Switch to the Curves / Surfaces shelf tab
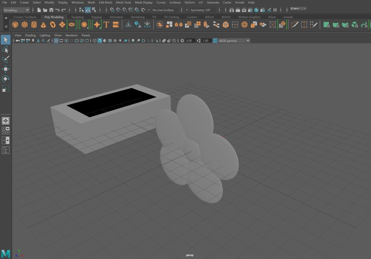The image size is (371, 259). point(25,17)
